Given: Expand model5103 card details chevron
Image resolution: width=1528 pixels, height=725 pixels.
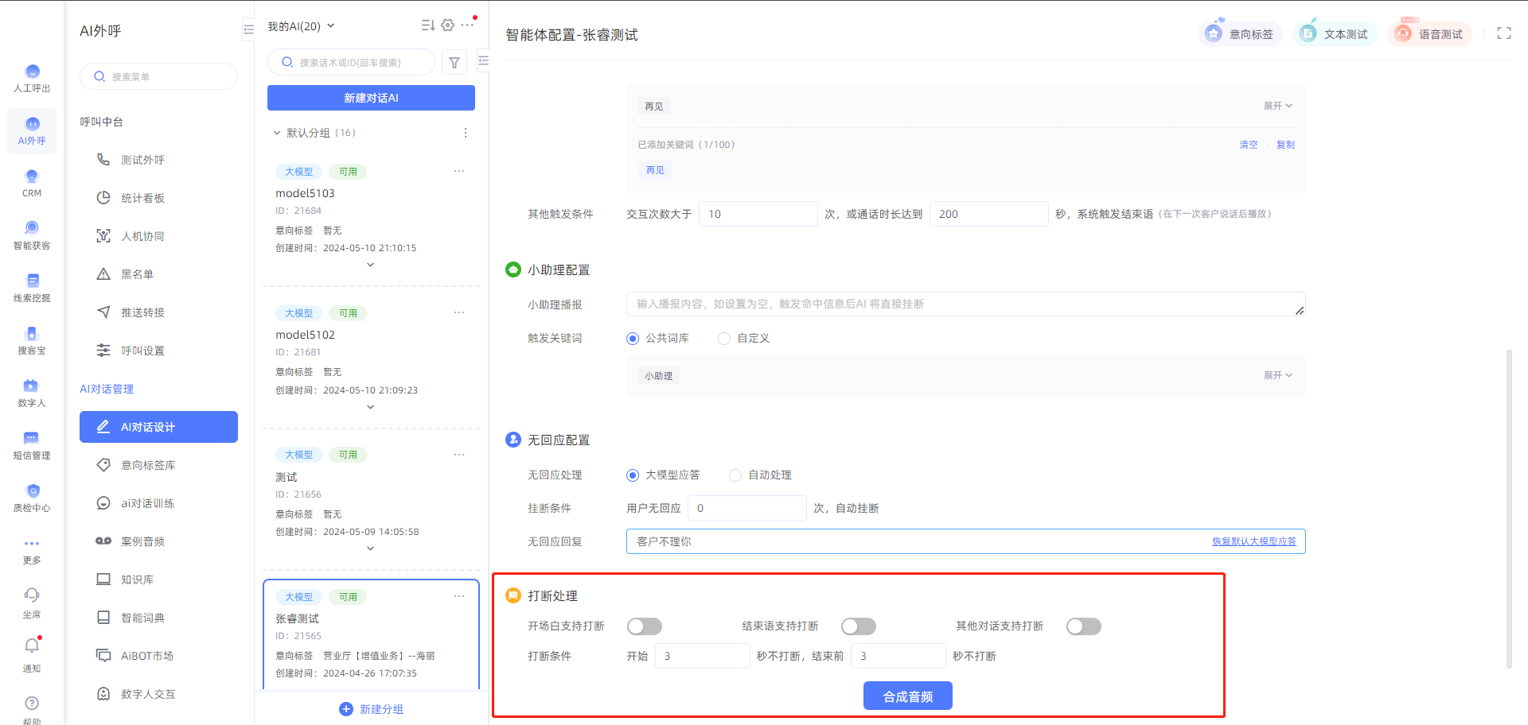Looking at the screenshot, I should [x=370, y=265].
